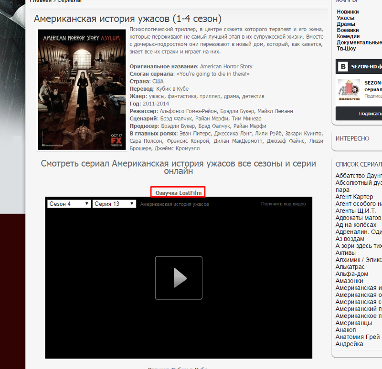Click the Смотреть сериал все сезоны heading
Image resolution: width=382 pixels, height=369 pixels.
[179, 167]
